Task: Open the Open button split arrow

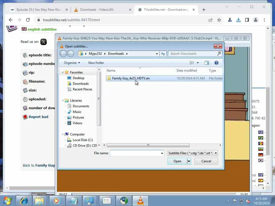Action: point(189,161)
